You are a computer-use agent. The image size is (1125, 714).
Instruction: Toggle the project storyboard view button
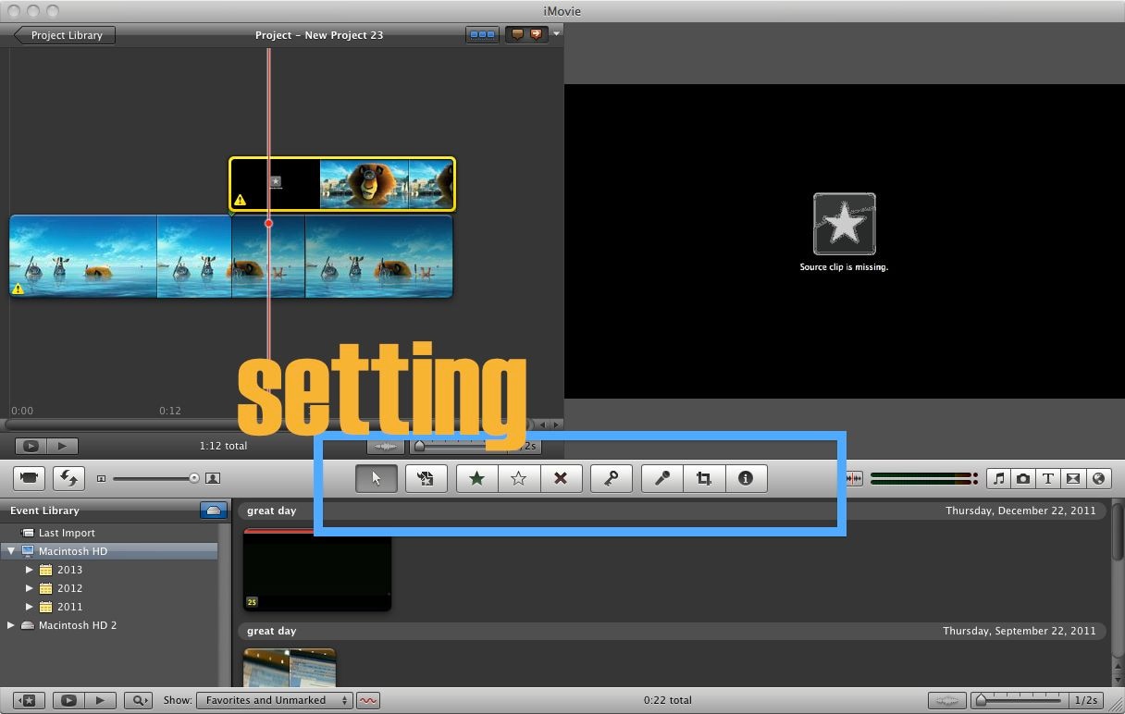click(x=483, y=35)
